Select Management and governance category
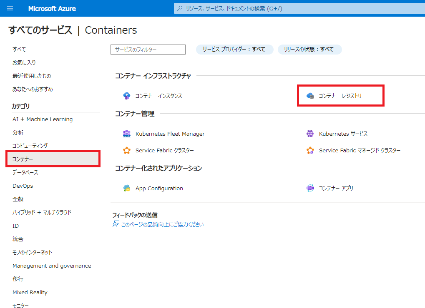Viewport: 425px width, 308px height. [51, 266]
